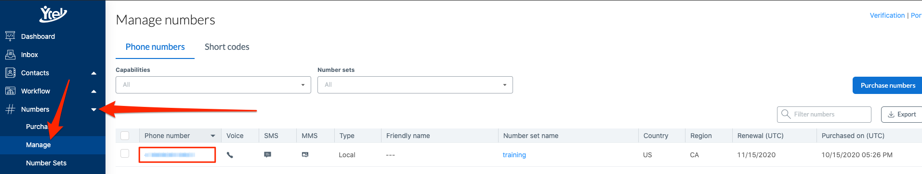Click the Purchase numbers button

coord(888,85)
